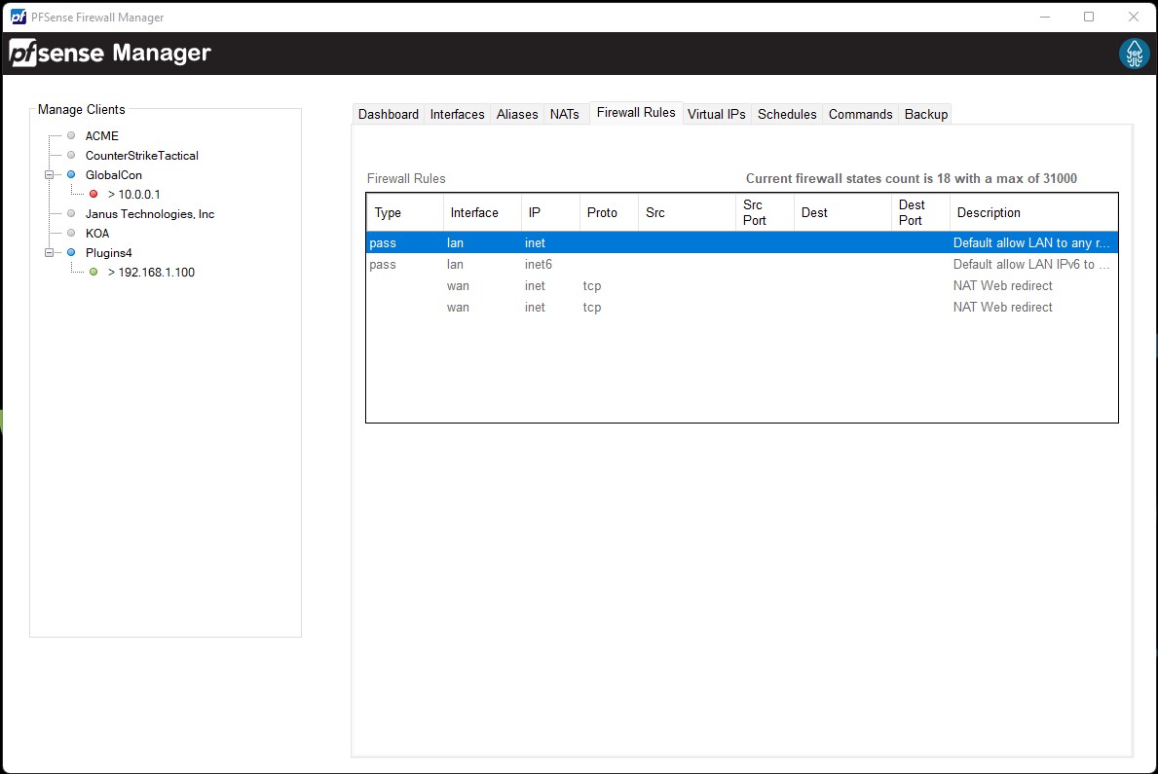This screenshot has height=774, width=1158.
Task: Select the CounterStrikeTactical client
Action: point(141,156)
